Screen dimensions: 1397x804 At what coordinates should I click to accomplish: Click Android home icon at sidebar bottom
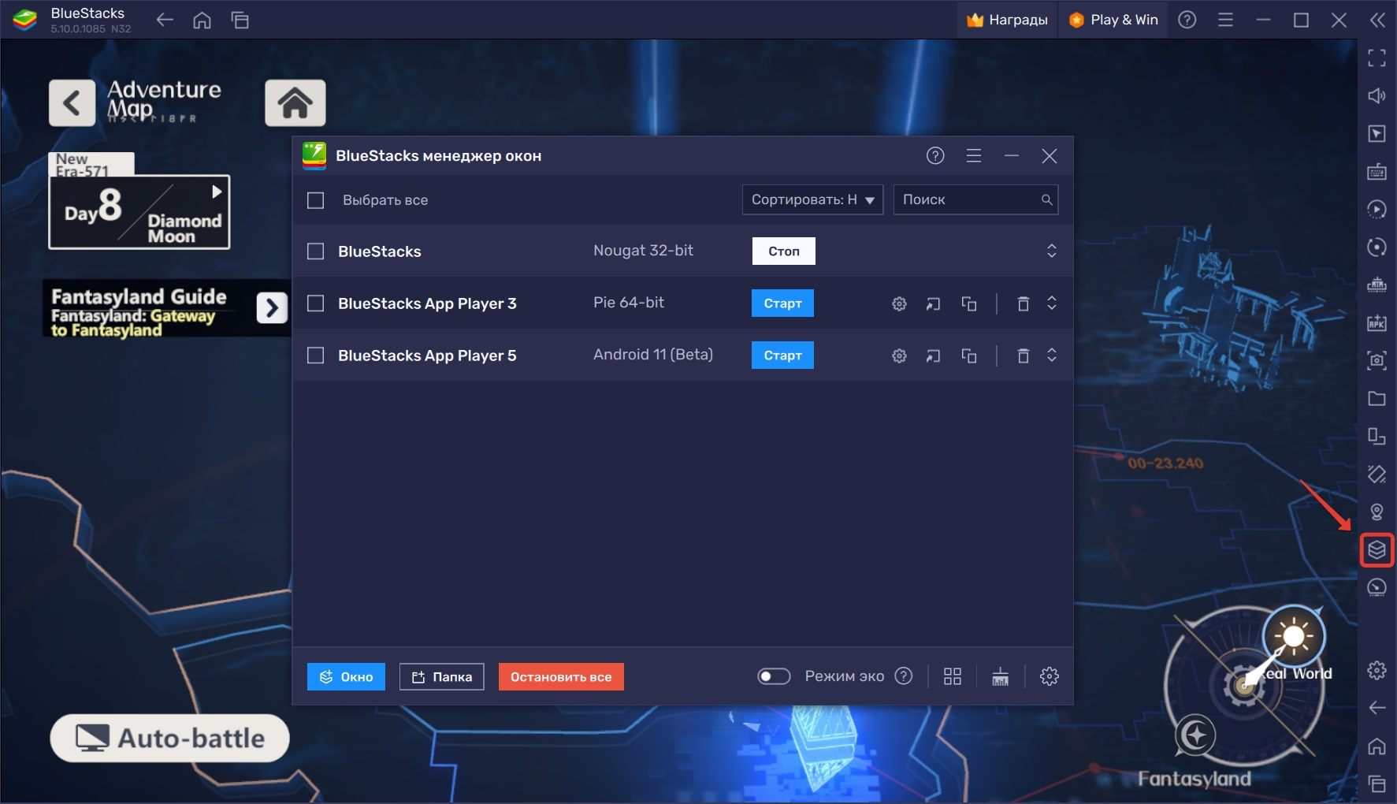(x=1377, y=746)
